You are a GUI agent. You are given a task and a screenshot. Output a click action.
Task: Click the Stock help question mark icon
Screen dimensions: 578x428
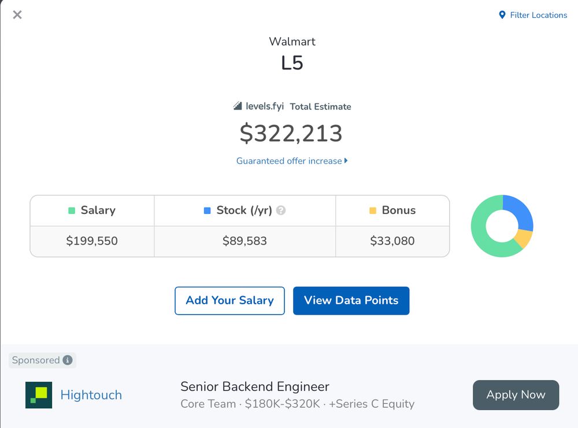(281, 211)
